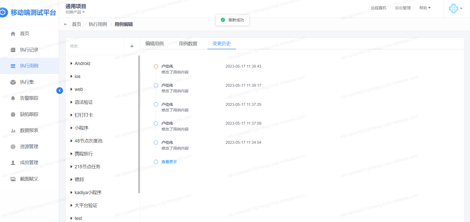Click the platform logo icon
The image size is (470, 222).
tap(3, 12)
